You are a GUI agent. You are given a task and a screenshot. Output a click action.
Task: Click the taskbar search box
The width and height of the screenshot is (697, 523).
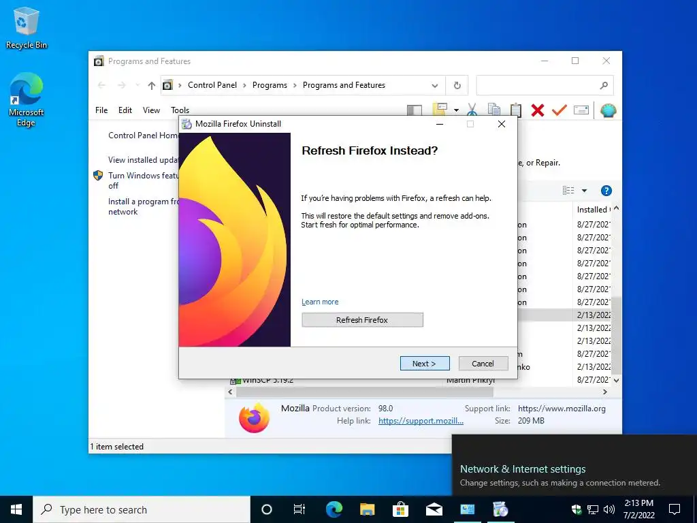point(142,509)
